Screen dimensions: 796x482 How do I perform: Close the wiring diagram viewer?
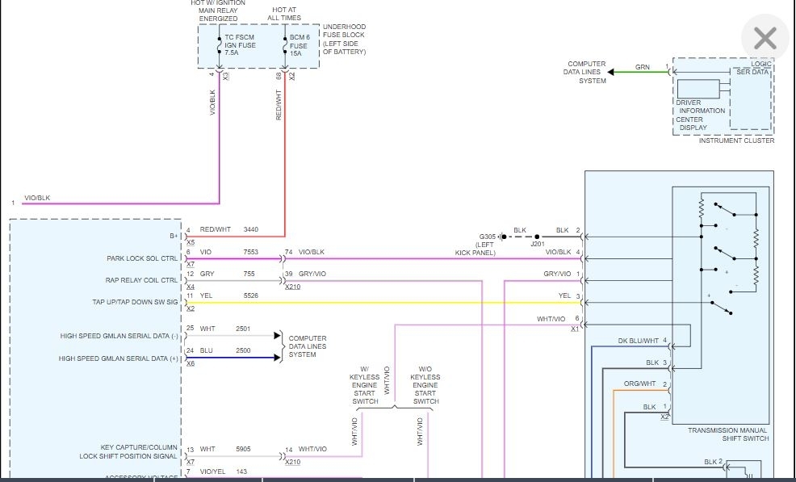point(765,38)
